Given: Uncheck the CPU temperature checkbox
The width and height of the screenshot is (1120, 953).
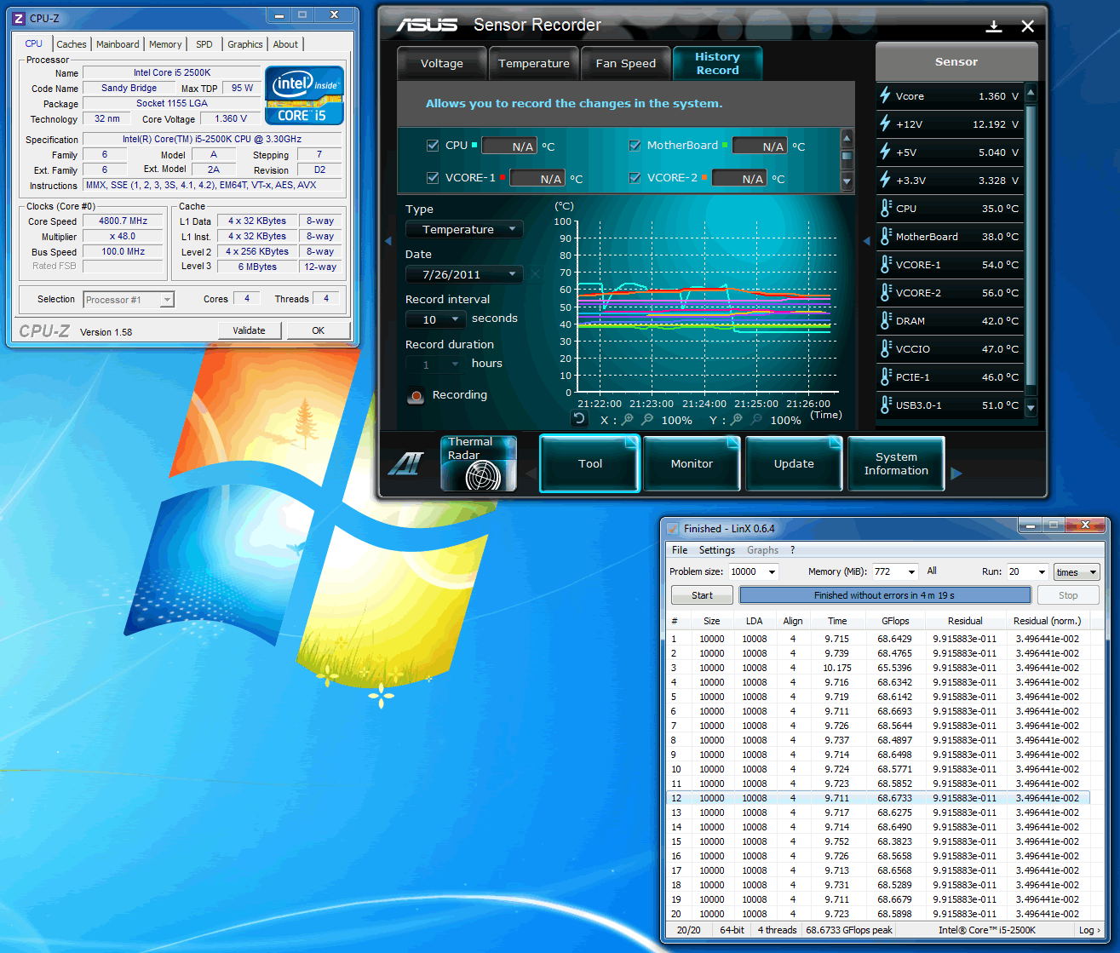Looking at the screenshot, I should pos(433,145).
